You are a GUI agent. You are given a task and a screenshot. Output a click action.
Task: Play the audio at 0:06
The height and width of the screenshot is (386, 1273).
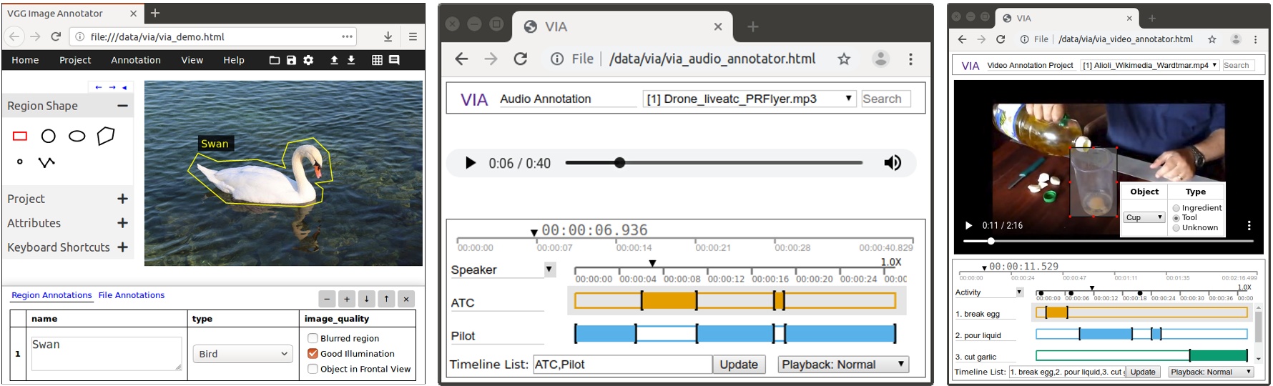coord(470,163)
